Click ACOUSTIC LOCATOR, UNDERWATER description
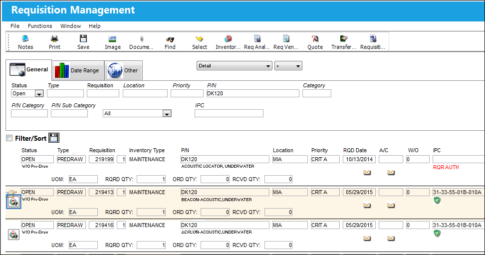This screenshot has width=485, height=255. click(218, 166)
